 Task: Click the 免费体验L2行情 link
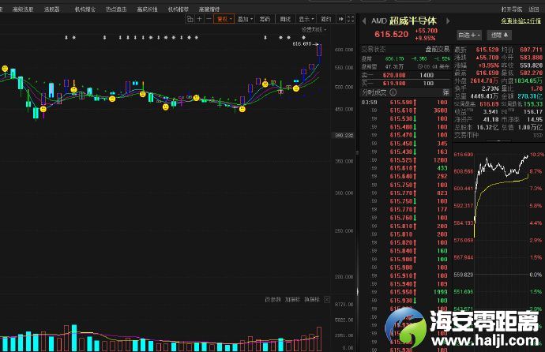point(521,21)
